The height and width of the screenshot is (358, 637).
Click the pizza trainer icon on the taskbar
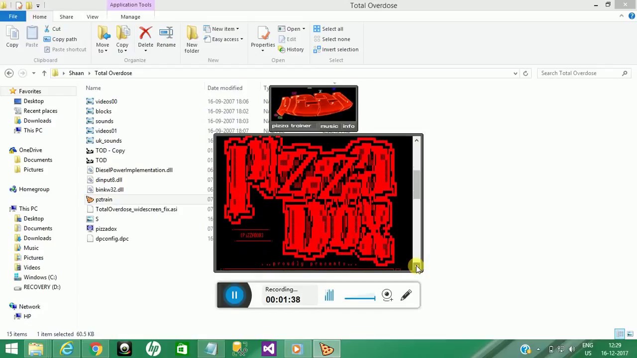point(326,349)
